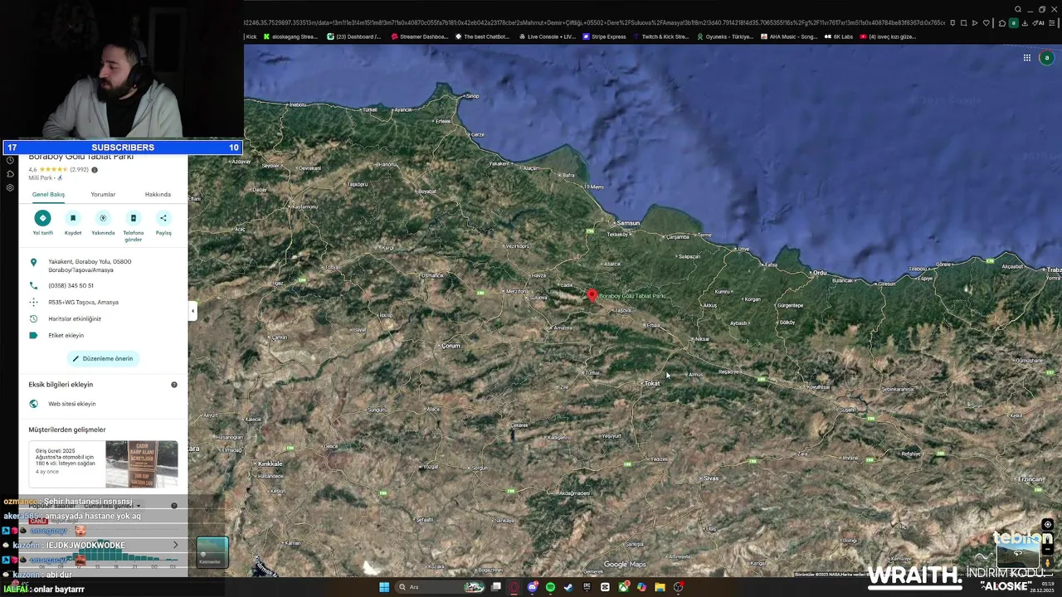This screenshot has width=1062, height=597.
Task: Open the Yakınında nearby search icon
Action: (x=103, y=218)
